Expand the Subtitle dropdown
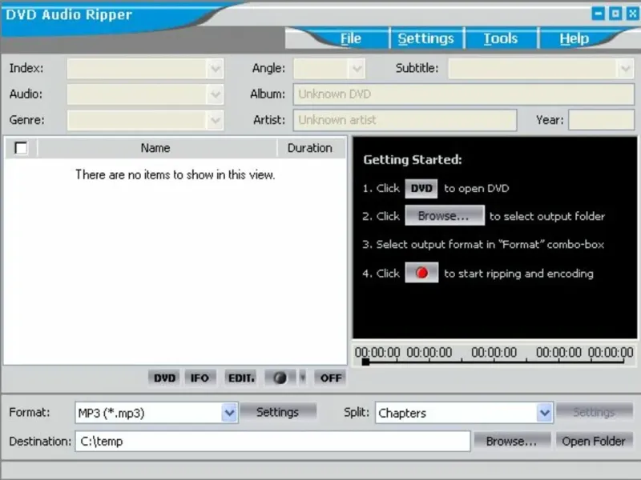641x480 pixels. coord(625,68)
